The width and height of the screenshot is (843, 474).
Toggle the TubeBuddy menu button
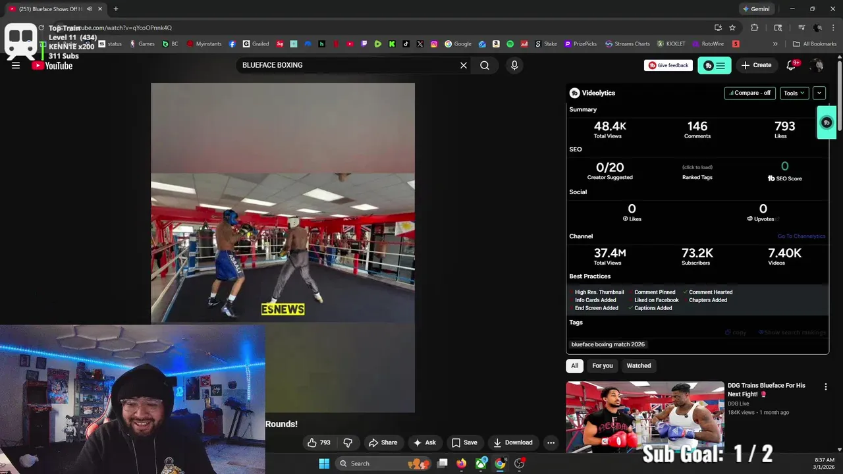[x=715, y=65]
